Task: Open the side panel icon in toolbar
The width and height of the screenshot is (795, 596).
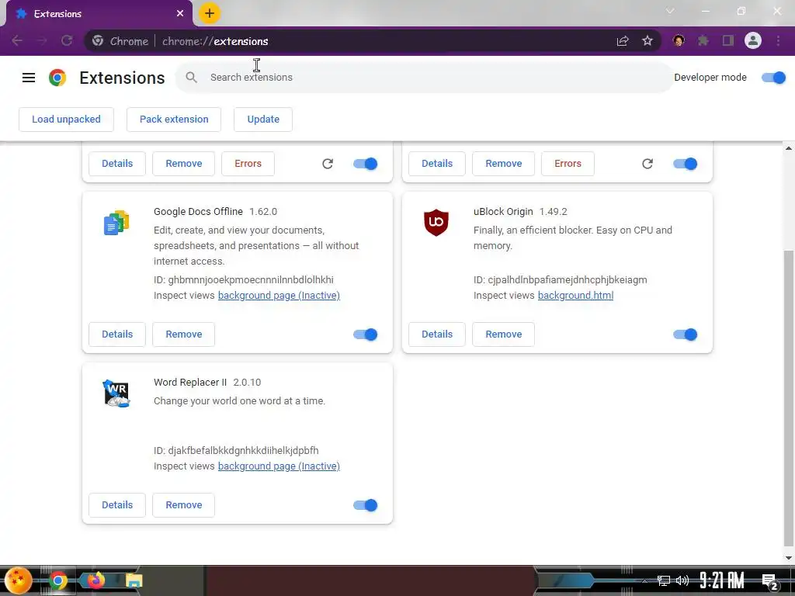Action: click(x=728, y=40)
